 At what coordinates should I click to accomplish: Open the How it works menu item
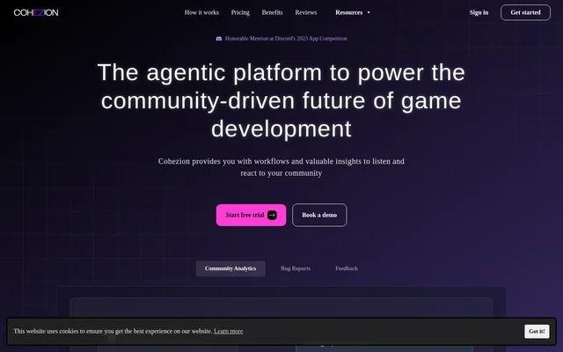pos(201,12)
